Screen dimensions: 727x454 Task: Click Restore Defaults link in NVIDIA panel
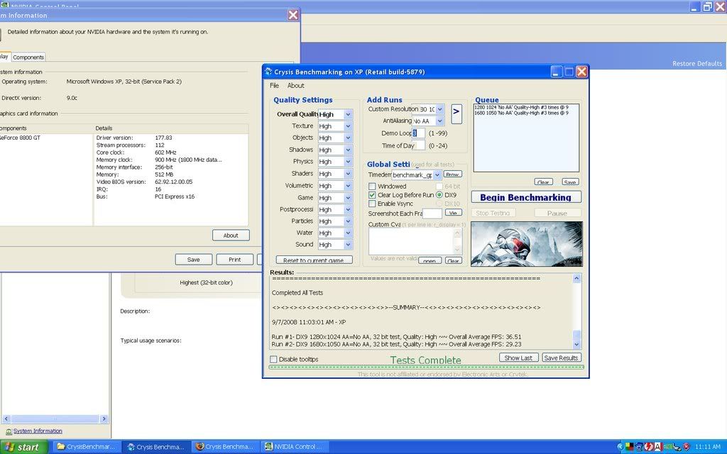697,64
